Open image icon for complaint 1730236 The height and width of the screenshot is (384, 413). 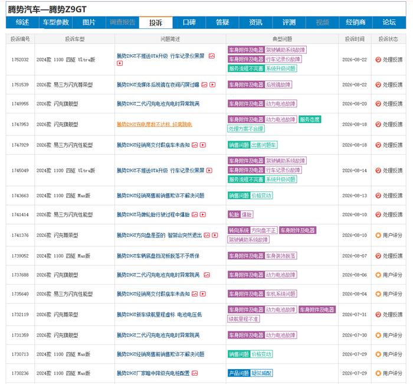[x=195, y=373]
